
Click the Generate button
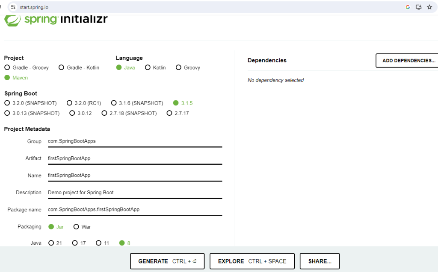click(x=167, y=261)
